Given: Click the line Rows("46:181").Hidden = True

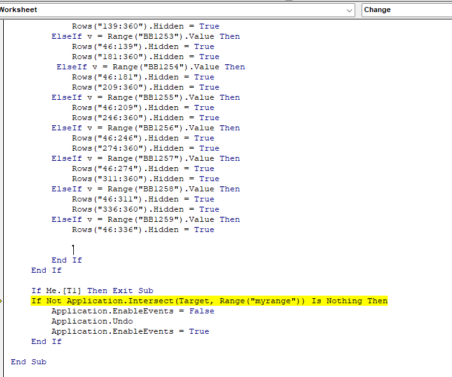Looking at the screenshot, I should [143, 77].
